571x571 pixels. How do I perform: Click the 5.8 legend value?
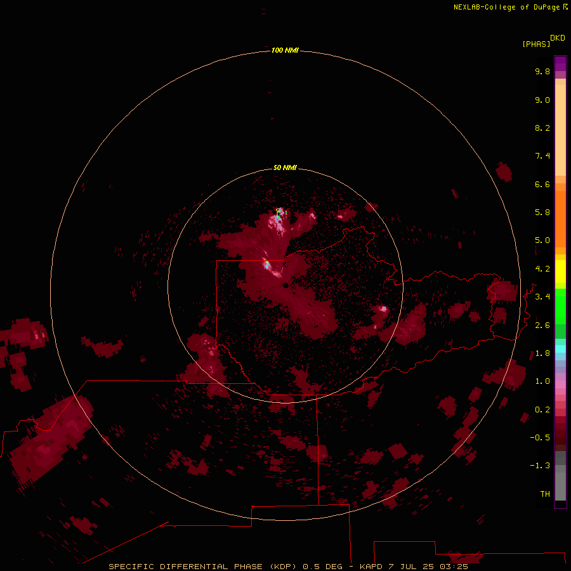pos(542,213)
